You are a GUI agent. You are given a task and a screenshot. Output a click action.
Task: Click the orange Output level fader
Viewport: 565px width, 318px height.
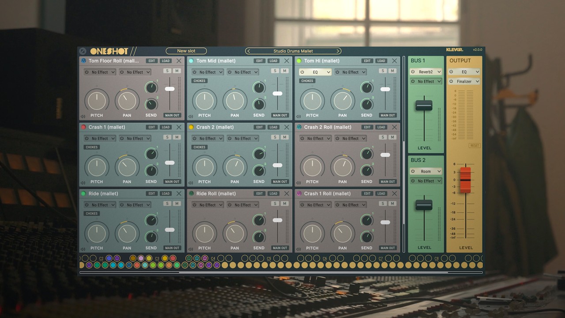point(466,180)
